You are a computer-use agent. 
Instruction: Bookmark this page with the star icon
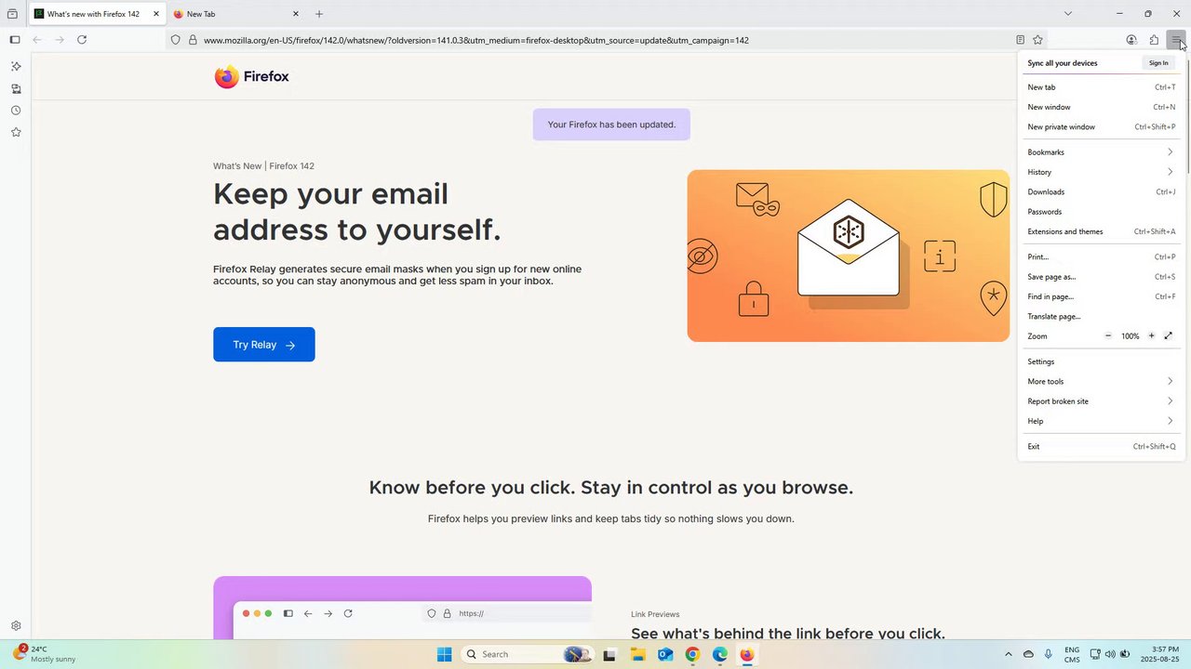click(1037, 40)
